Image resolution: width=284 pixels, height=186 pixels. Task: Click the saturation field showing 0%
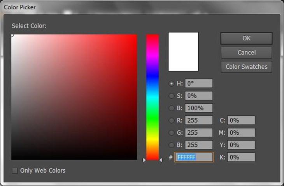pyautogui.click(x=199, y=96)
